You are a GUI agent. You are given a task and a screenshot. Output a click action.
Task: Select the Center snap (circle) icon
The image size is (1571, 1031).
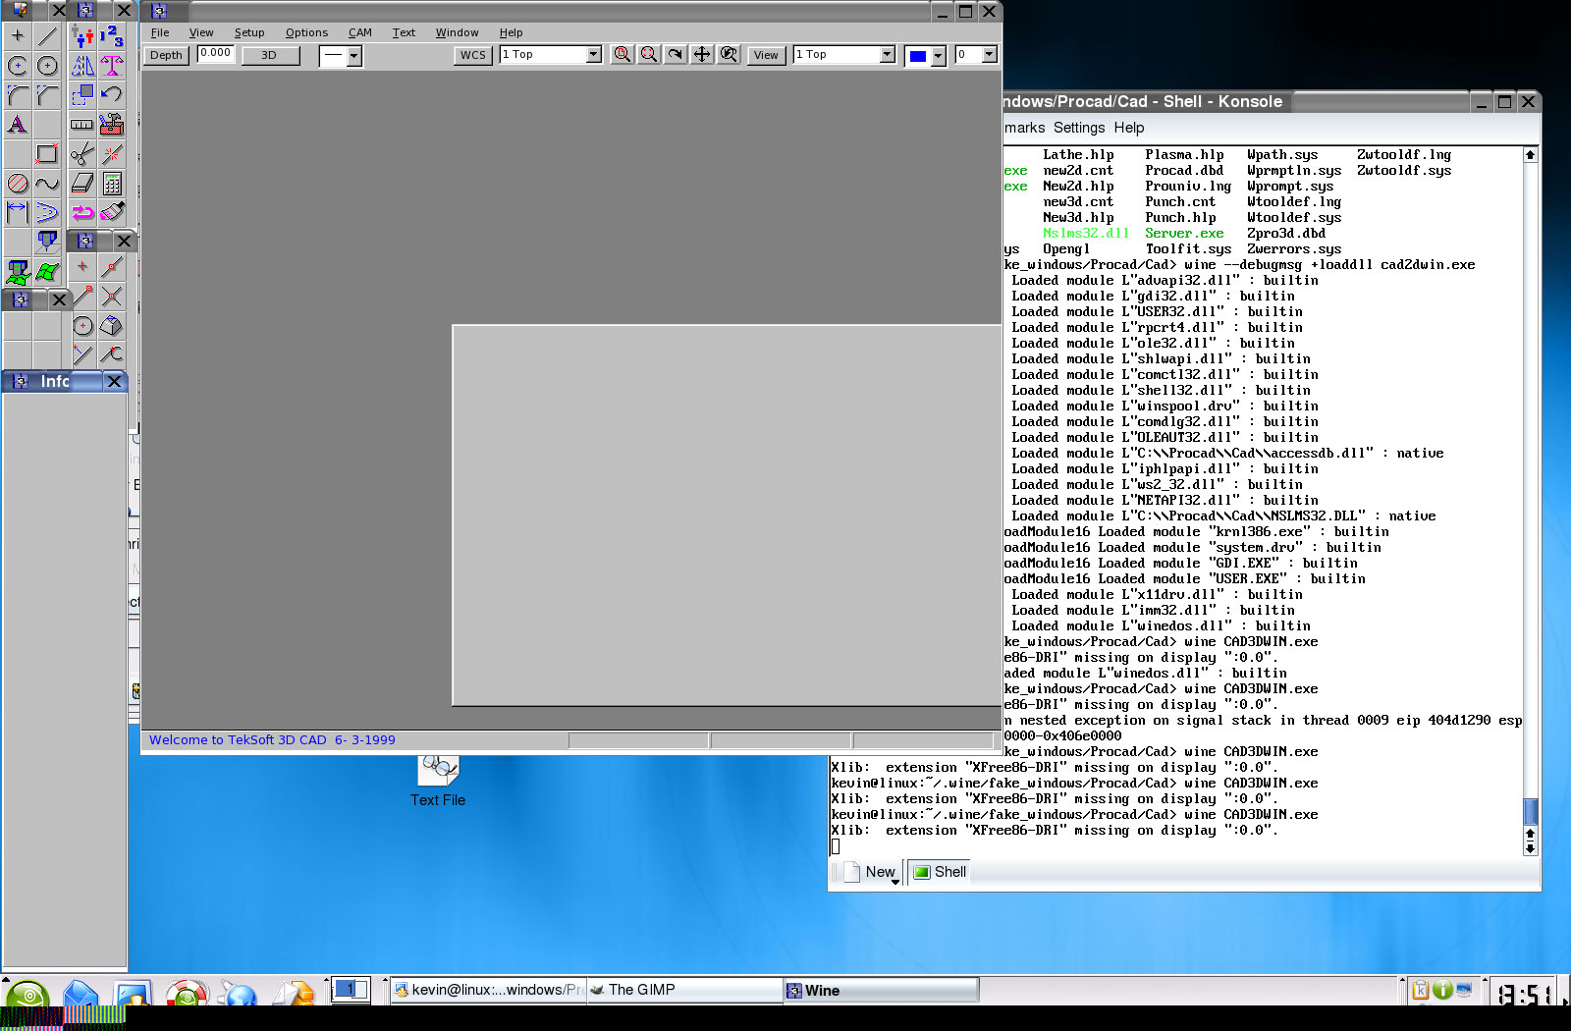[x=82, y=325]
